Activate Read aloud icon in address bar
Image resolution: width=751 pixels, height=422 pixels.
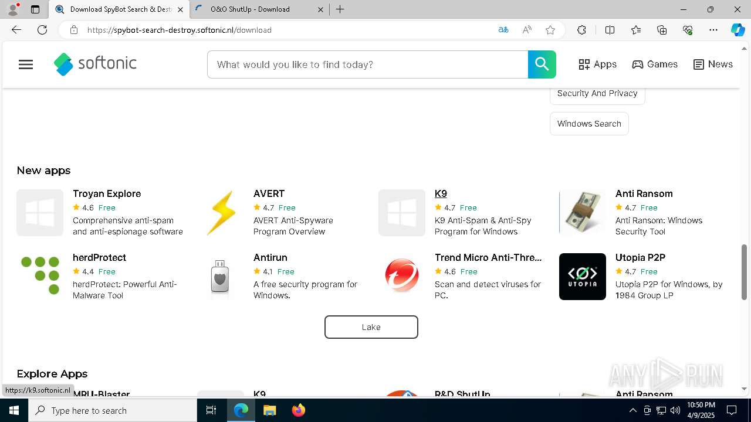pos(527,30)
